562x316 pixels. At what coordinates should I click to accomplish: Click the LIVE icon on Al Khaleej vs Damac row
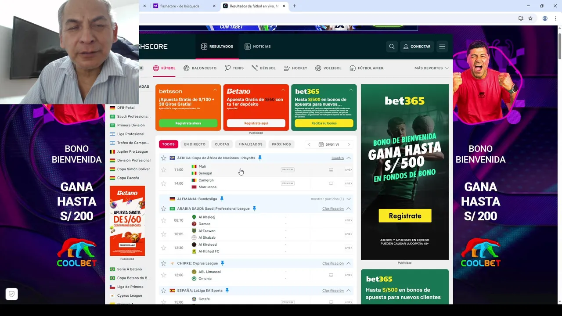[x=348, y=220]
